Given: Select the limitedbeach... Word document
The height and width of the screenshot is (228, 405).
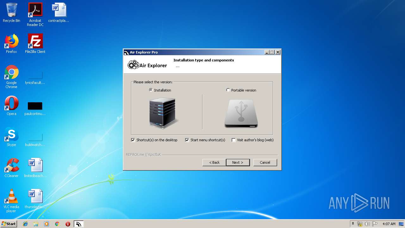Looking at the screenshot, I should pos(35,168).
